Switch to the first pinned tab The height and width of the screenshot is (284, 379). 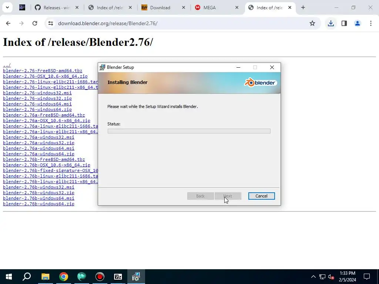pyautogui.click(x=22, y=8)
